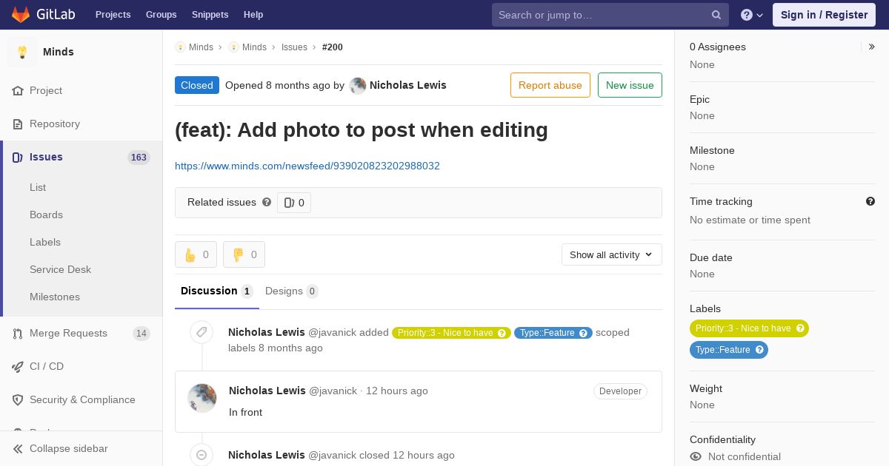Click Time tracking help icon
Viewport: 889px width, 466px height.
click(x=870, y=201)
